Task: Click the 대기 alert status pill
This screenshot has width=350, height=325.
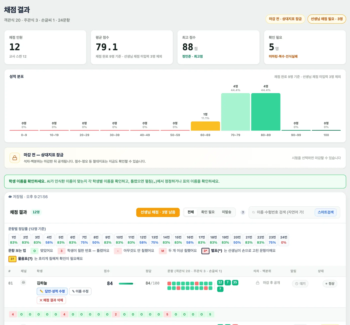Action: pyautogui.click(x=300, y=283)
